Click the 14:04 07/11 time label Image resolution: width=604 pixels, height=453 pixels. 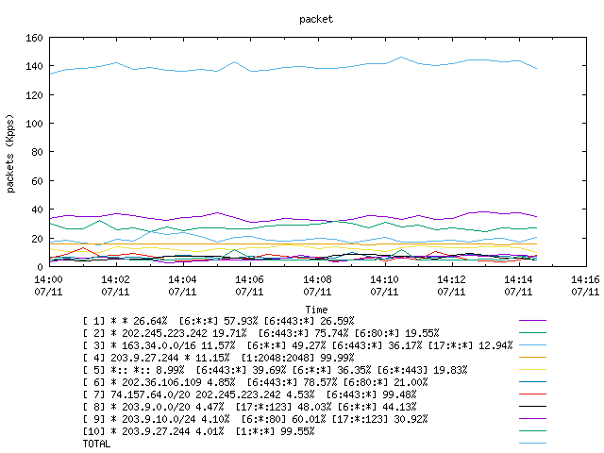pyautogui.click(x=182, y=285)
